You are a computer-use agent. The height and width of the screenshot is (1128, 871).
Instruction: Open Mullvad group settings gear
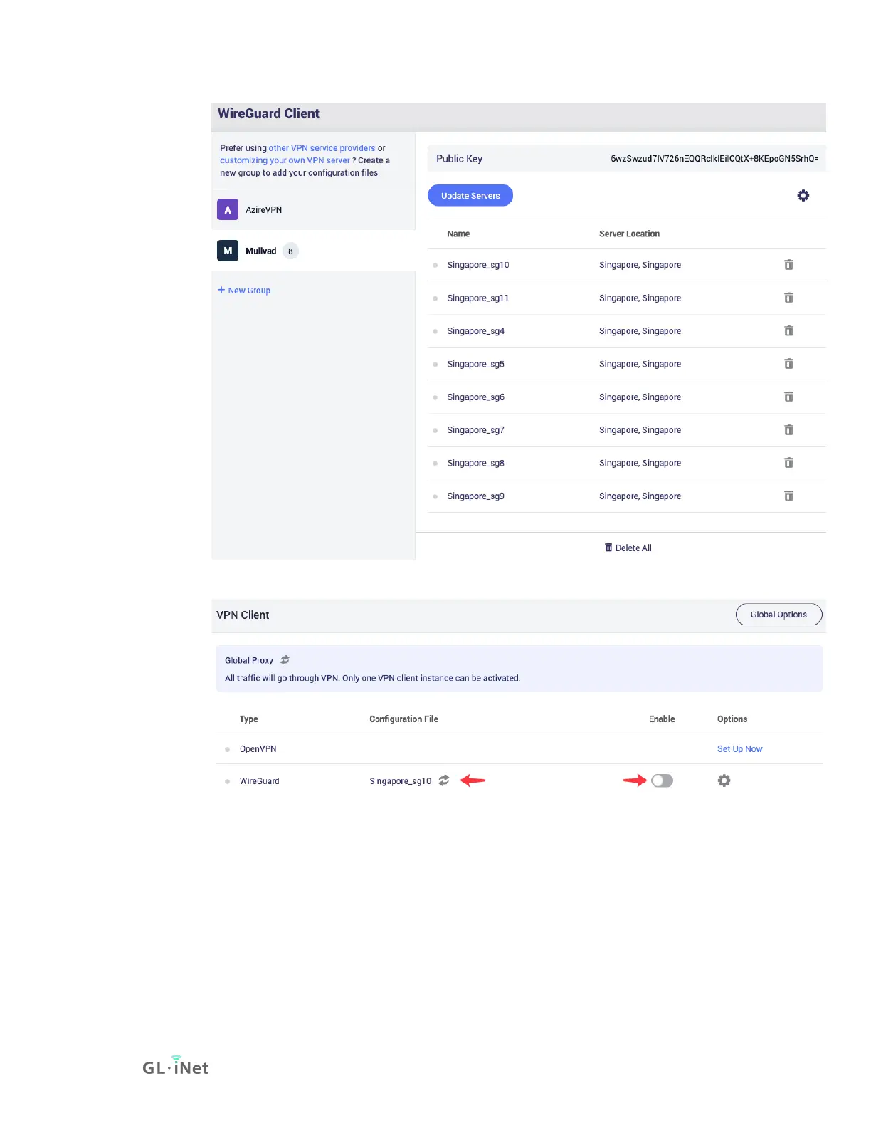(x=803, y=195)
